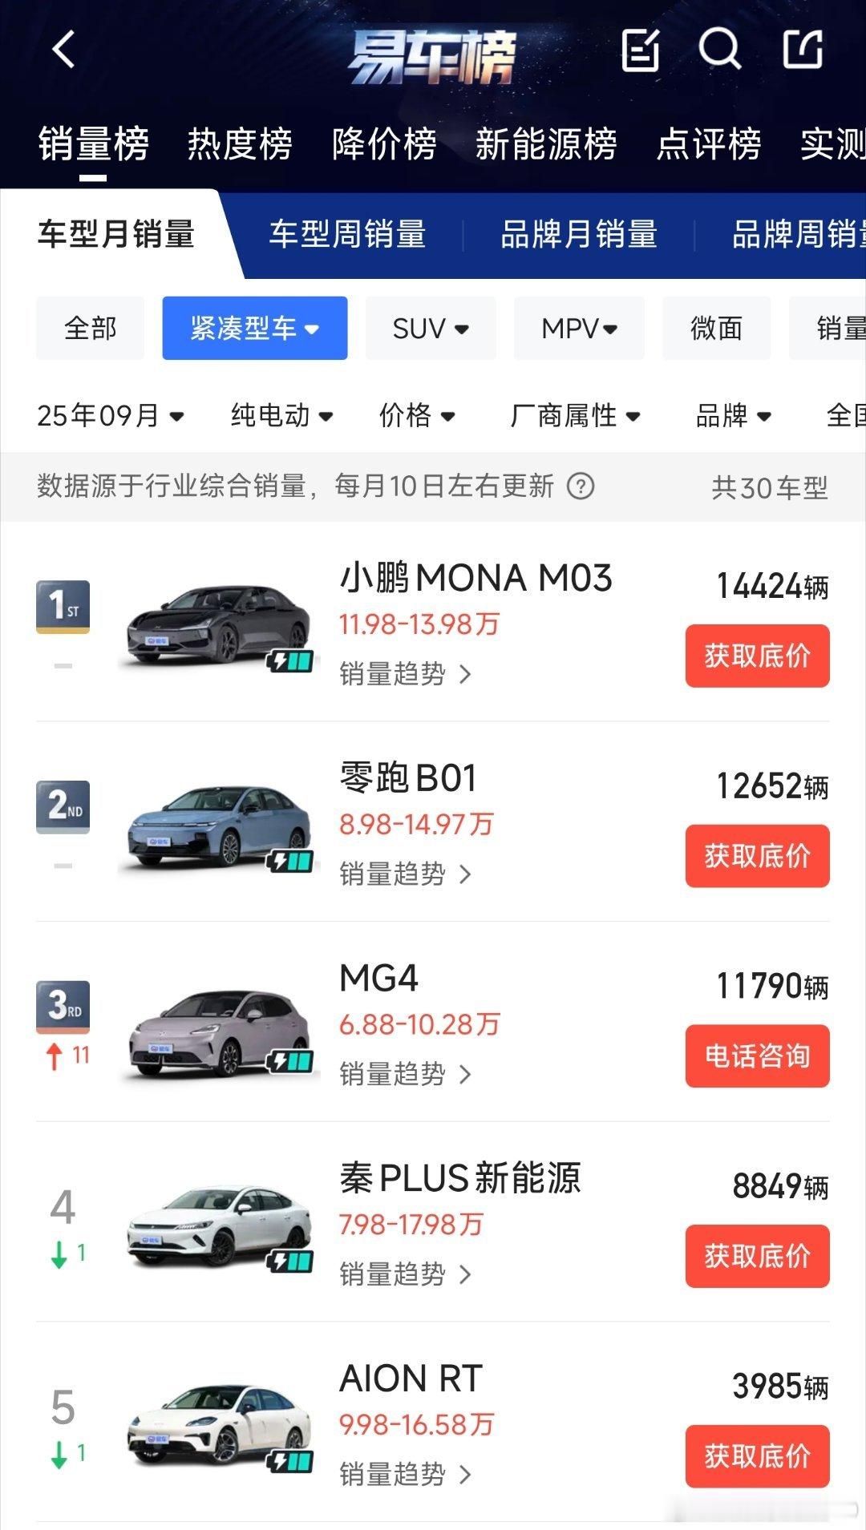Screen dimensions: 866x1530
Task: Open 销量趋势 link for 零跑B01
Action: pos(405,874)
